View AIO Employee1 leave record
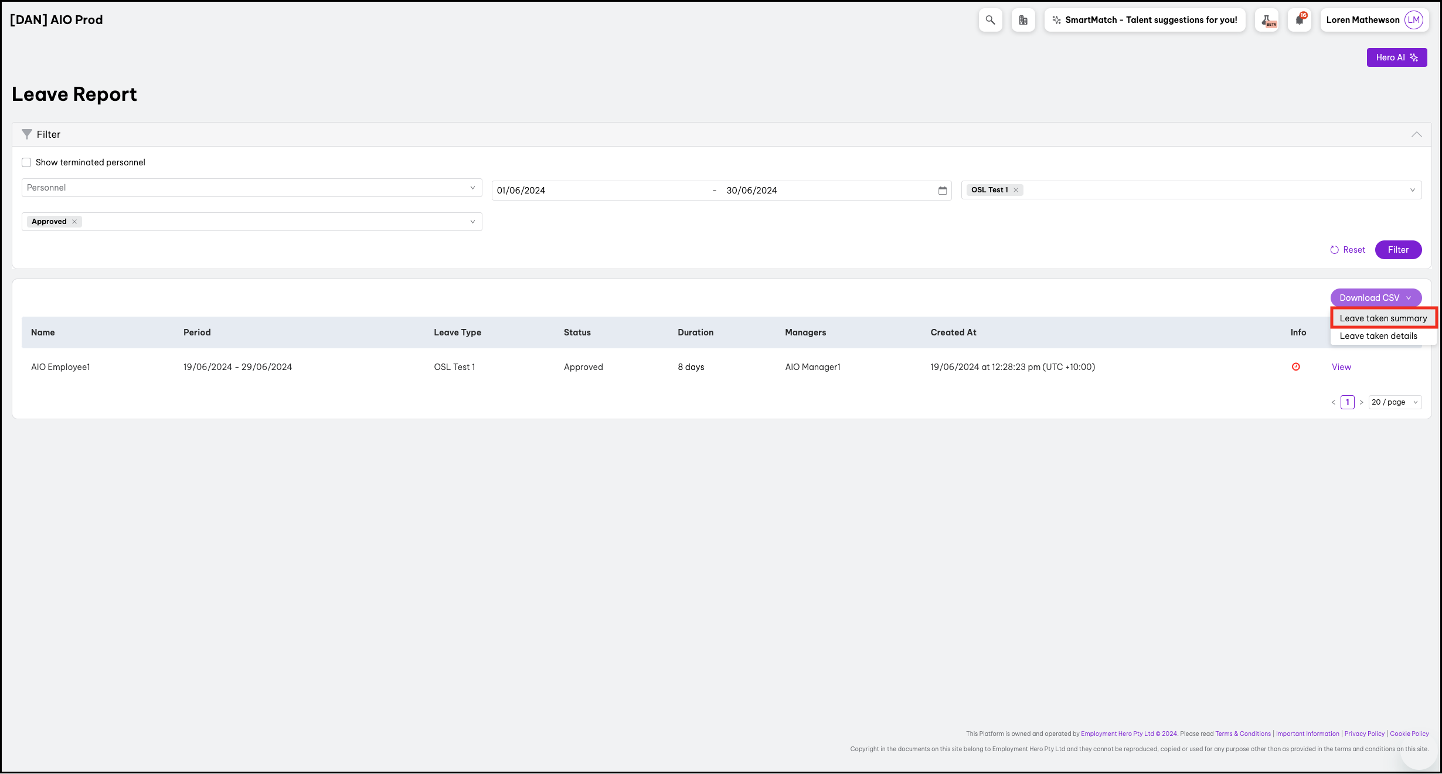This screenshot has height=774, width=1442. tap(1341, 367)
